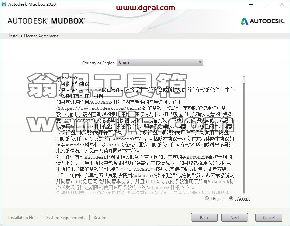Go to the previous step with Back
Image resolution: width=290 pixels, height=226 pixels.
tap(204, 217)
